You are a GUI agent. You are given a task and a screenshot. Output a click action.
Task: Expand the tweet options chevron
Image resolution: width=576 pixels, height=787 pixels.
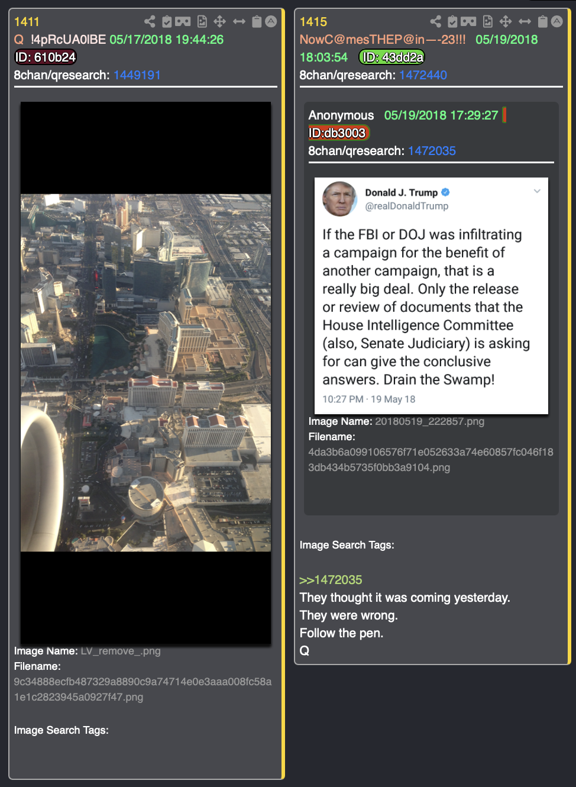pyautogui.click(x=537, y=191)
